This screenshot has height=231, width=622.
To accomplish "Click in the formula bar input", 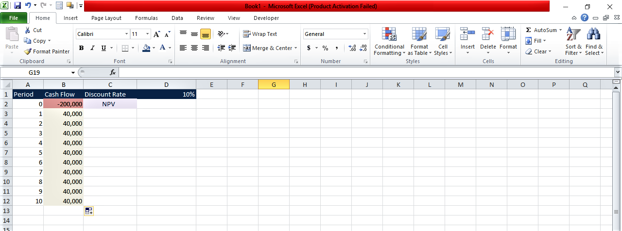I will [366, 72].
